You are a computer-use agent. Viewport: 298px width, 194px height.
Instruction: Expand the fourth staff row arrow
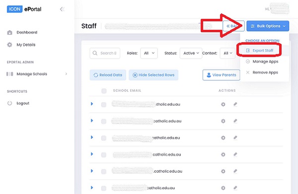(x=92, y=154)
